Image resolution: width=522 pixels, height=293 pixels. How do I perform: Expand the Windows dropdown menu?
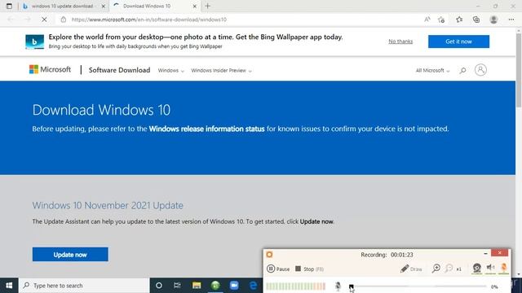[x=170, y=71]
